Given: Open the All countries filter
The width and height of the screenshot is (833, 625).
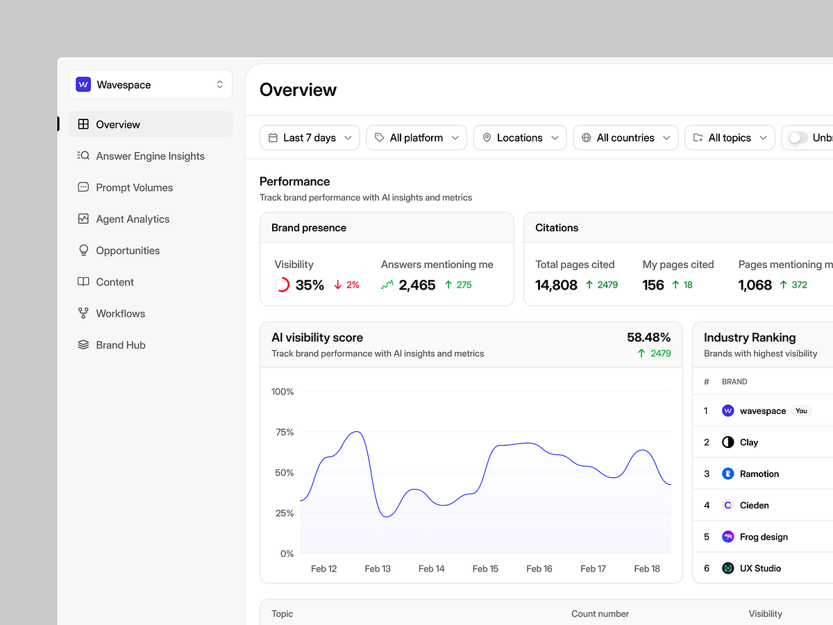Looking at the screenshot, I should coord(625,137).
